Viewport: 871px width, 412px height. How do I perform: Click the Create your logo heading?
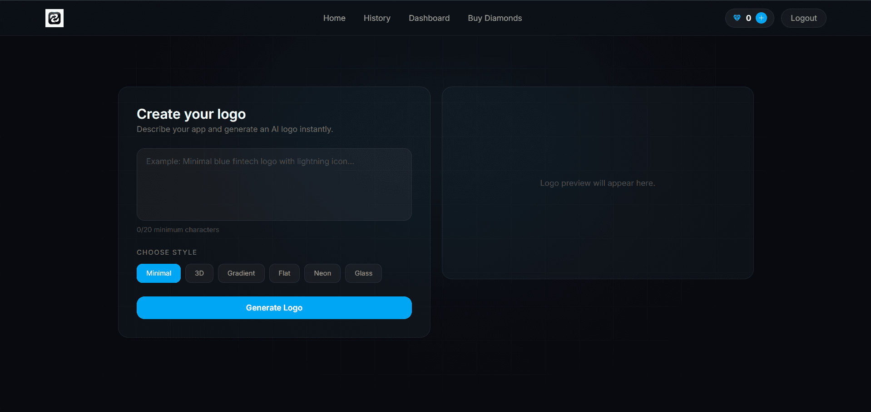pos(191,114)
